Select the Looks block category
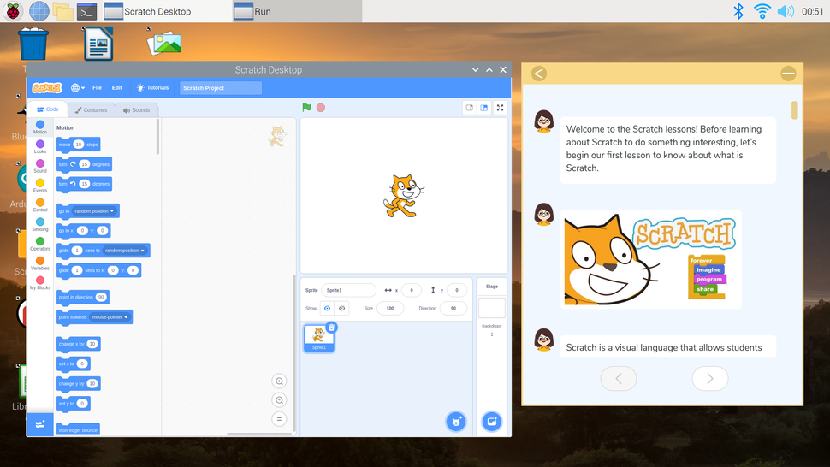The width and height of the screenshot is (830, 467). (x=40, y=146)
